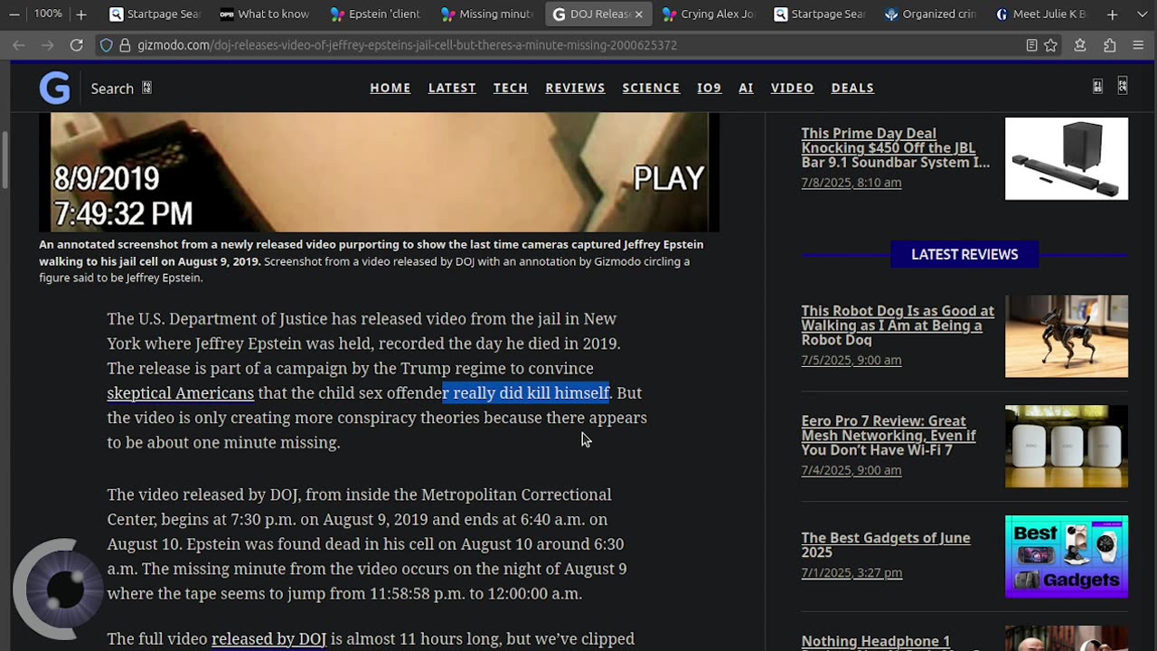Viewport: 1157px width, 651px height.
Task: Zoom in with the plus beside 100%
Action: [x=80, y=14]
